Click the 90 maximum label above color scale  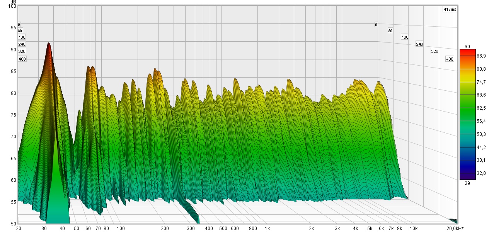pos(467,46)
